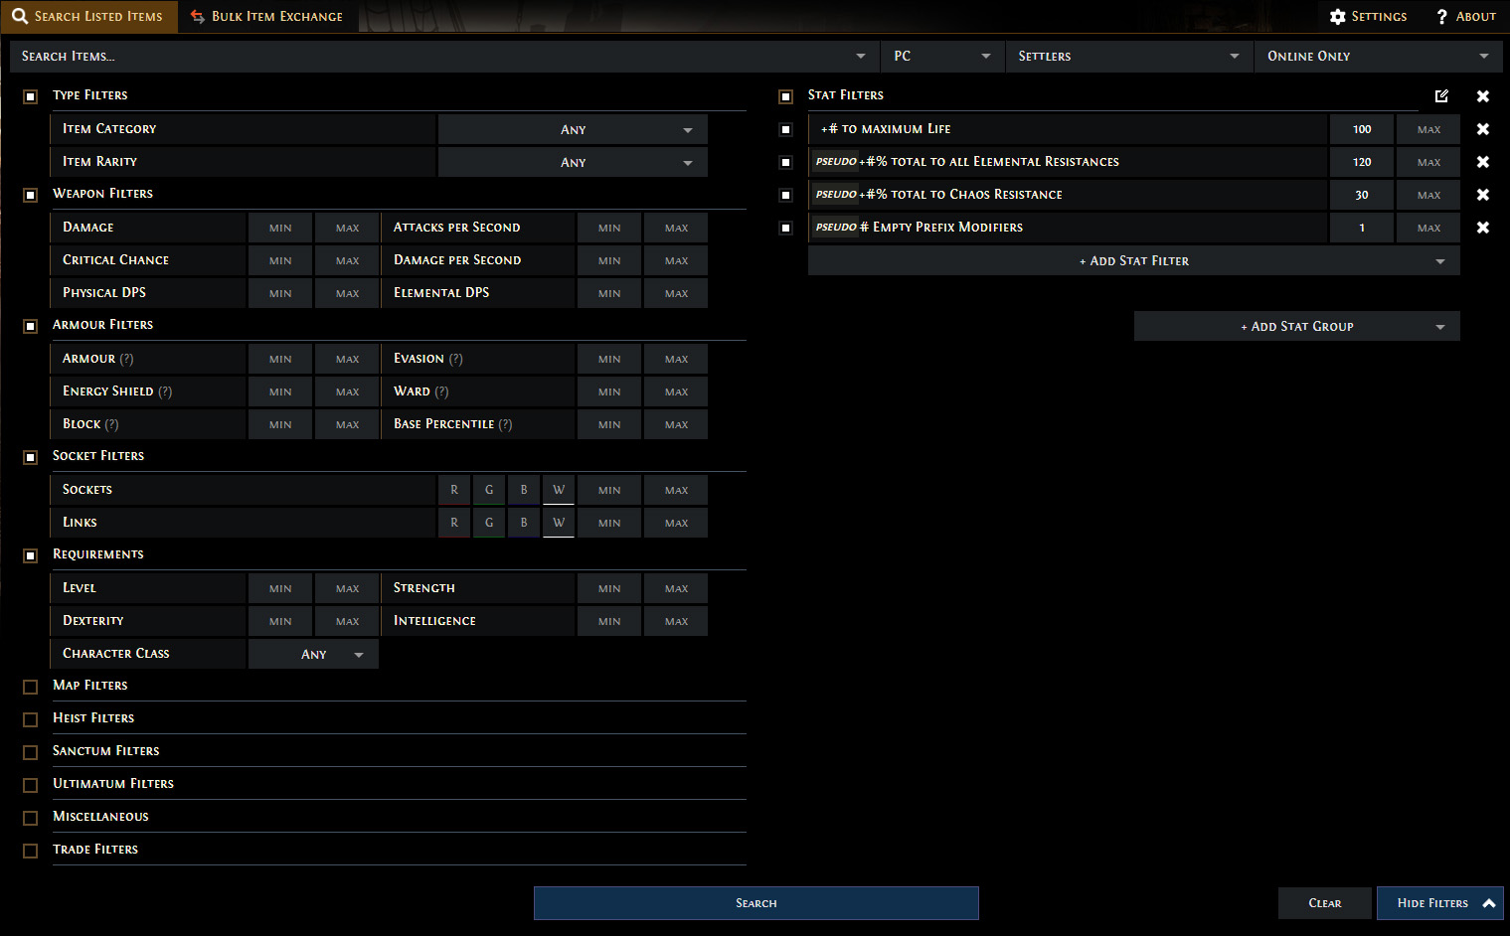
Task: Remove the Chaos Resistance stat filter
Action: (x=1482, y=195)
